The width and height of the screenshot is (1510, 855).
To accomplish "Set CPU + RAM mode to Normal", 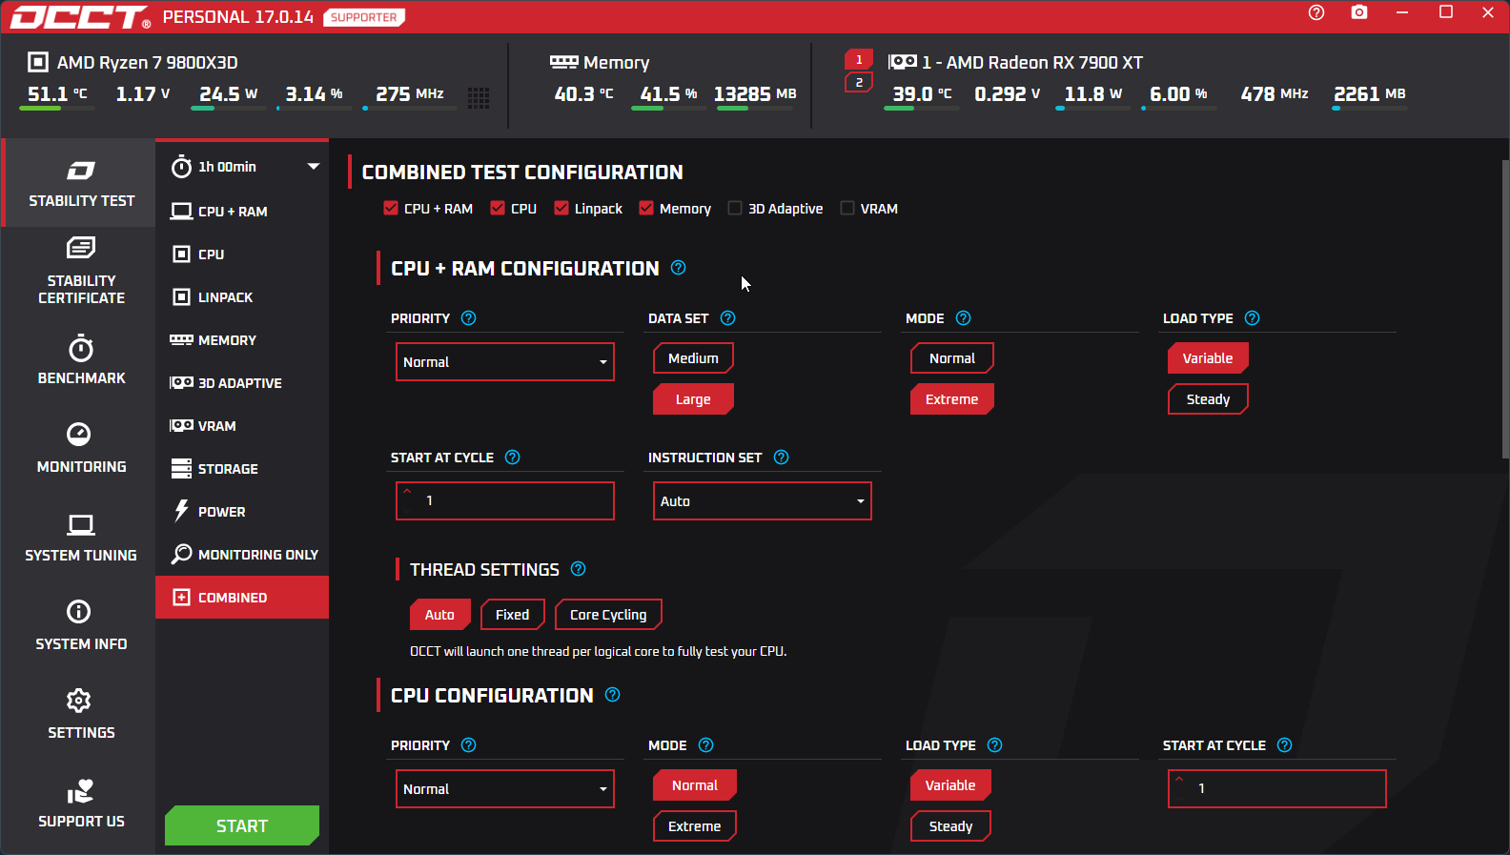I will coord(952,358).
